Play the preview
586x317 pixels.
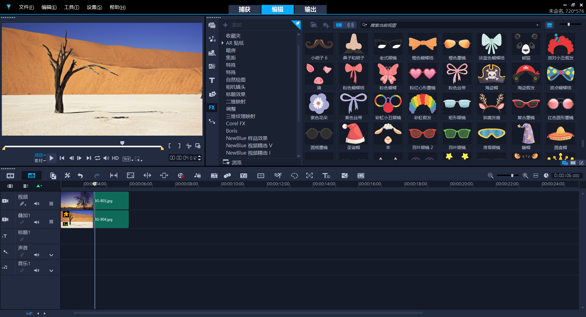click(x=51, y=158)
